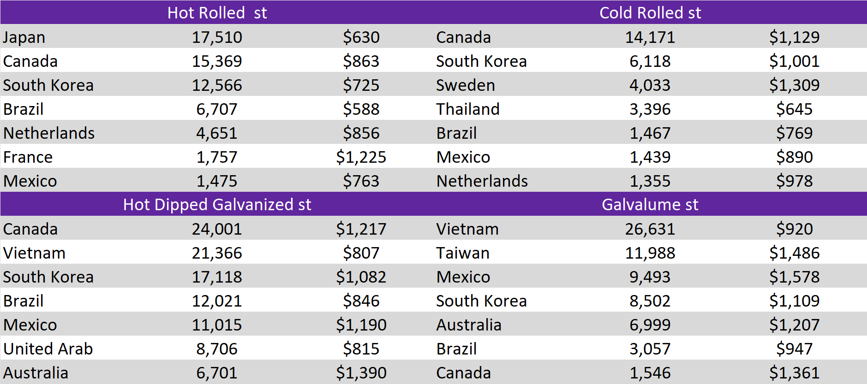Select the 24,001 volume cell
The height and width of the screenshot is (384, 867).
coord(217,229)
